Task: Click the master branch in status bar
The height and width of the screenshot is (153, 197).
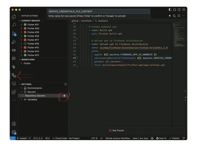Action: (x=22, y=138)
